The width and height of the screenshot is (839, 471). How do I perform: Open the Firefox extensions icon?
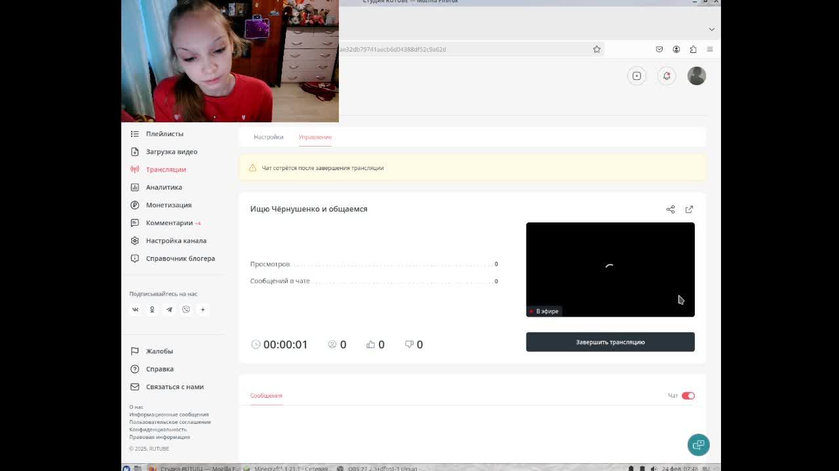point(693,49)
